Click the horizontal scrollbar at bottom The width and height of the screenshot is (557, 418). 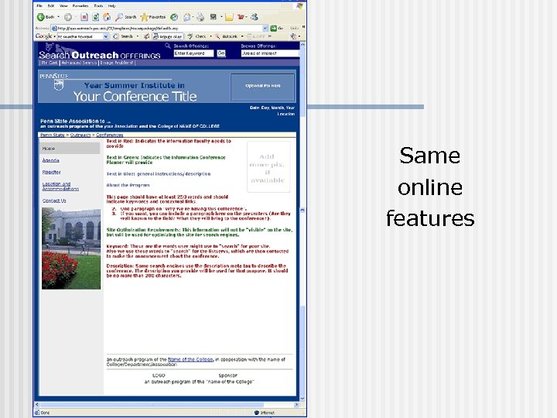click(166, 405)
